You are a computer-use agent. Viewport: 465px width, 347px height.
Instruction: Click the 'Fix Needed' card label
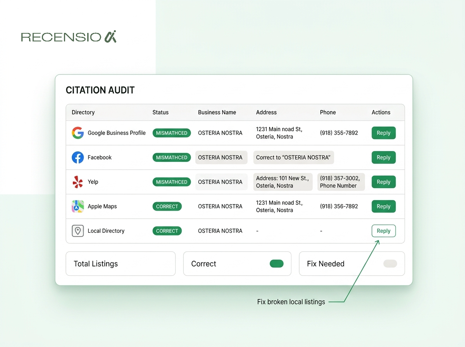325,264
